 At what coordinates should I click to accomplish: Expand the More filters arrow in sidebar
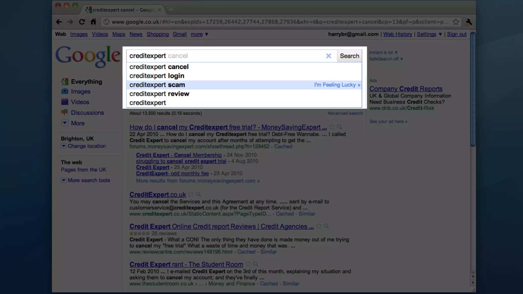[65, 123]
